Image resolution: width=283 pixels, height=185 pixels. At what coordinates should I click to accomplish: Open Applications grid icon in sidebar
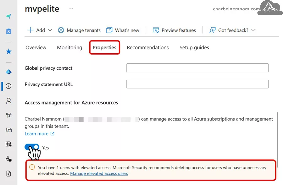(x=8, y=144)
